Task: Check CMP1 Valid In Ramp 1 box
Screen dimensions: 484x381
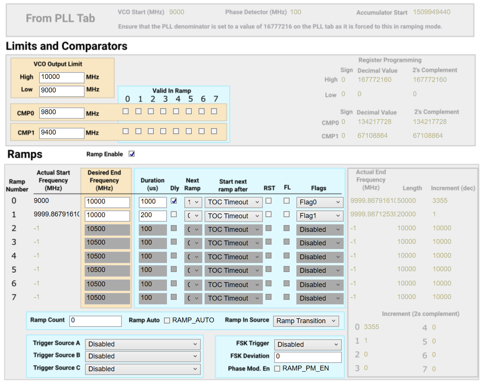Action: [x=138, y=131]
